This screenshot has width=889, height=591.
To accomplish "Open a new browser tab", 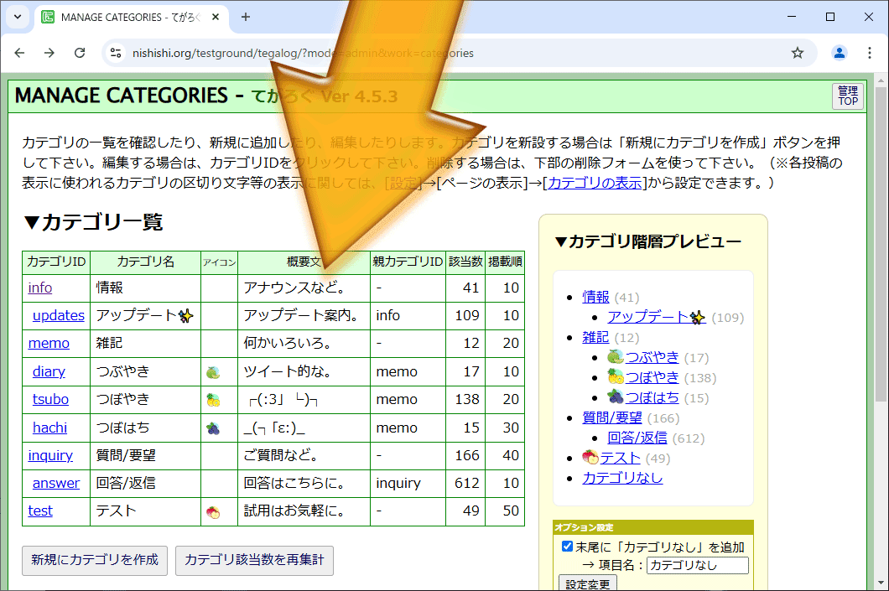I will point(246,17).
